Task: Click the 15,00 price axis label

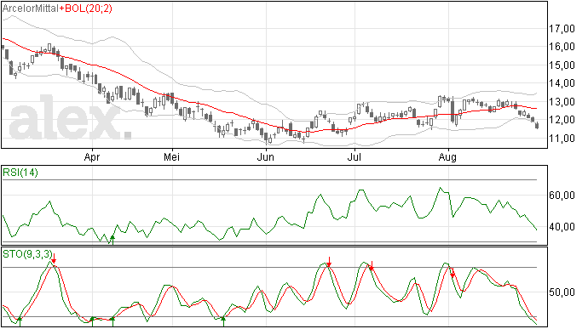Action: coord(562,65)
